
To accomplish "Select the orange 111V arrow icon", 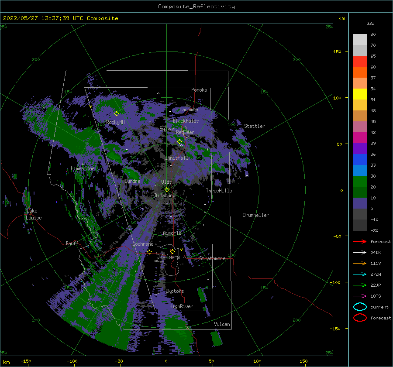I will pyautogui.click(x=360, y=263).
